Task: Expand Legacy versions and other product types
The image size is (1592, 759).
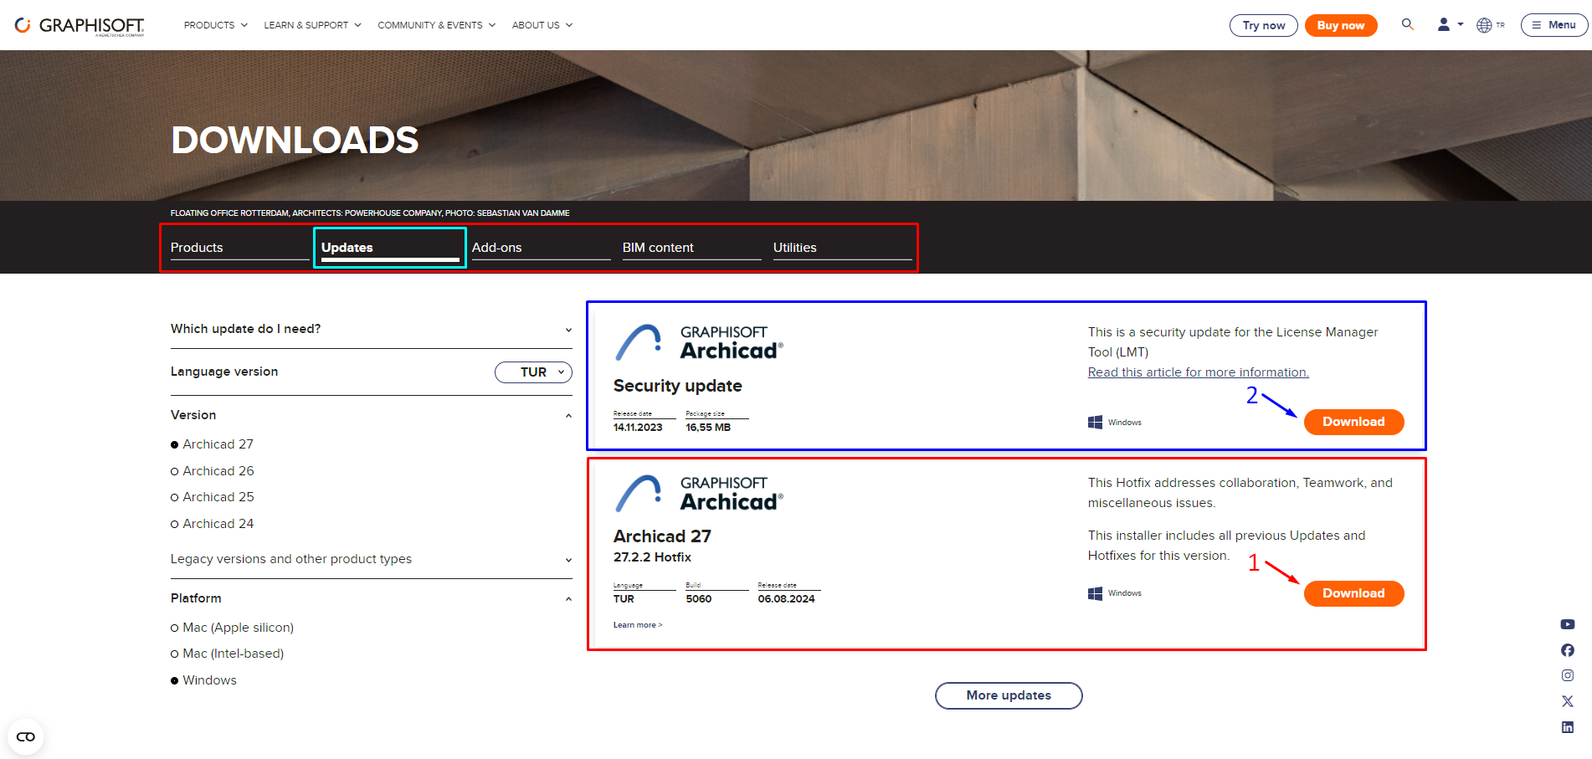Action: 372,559
